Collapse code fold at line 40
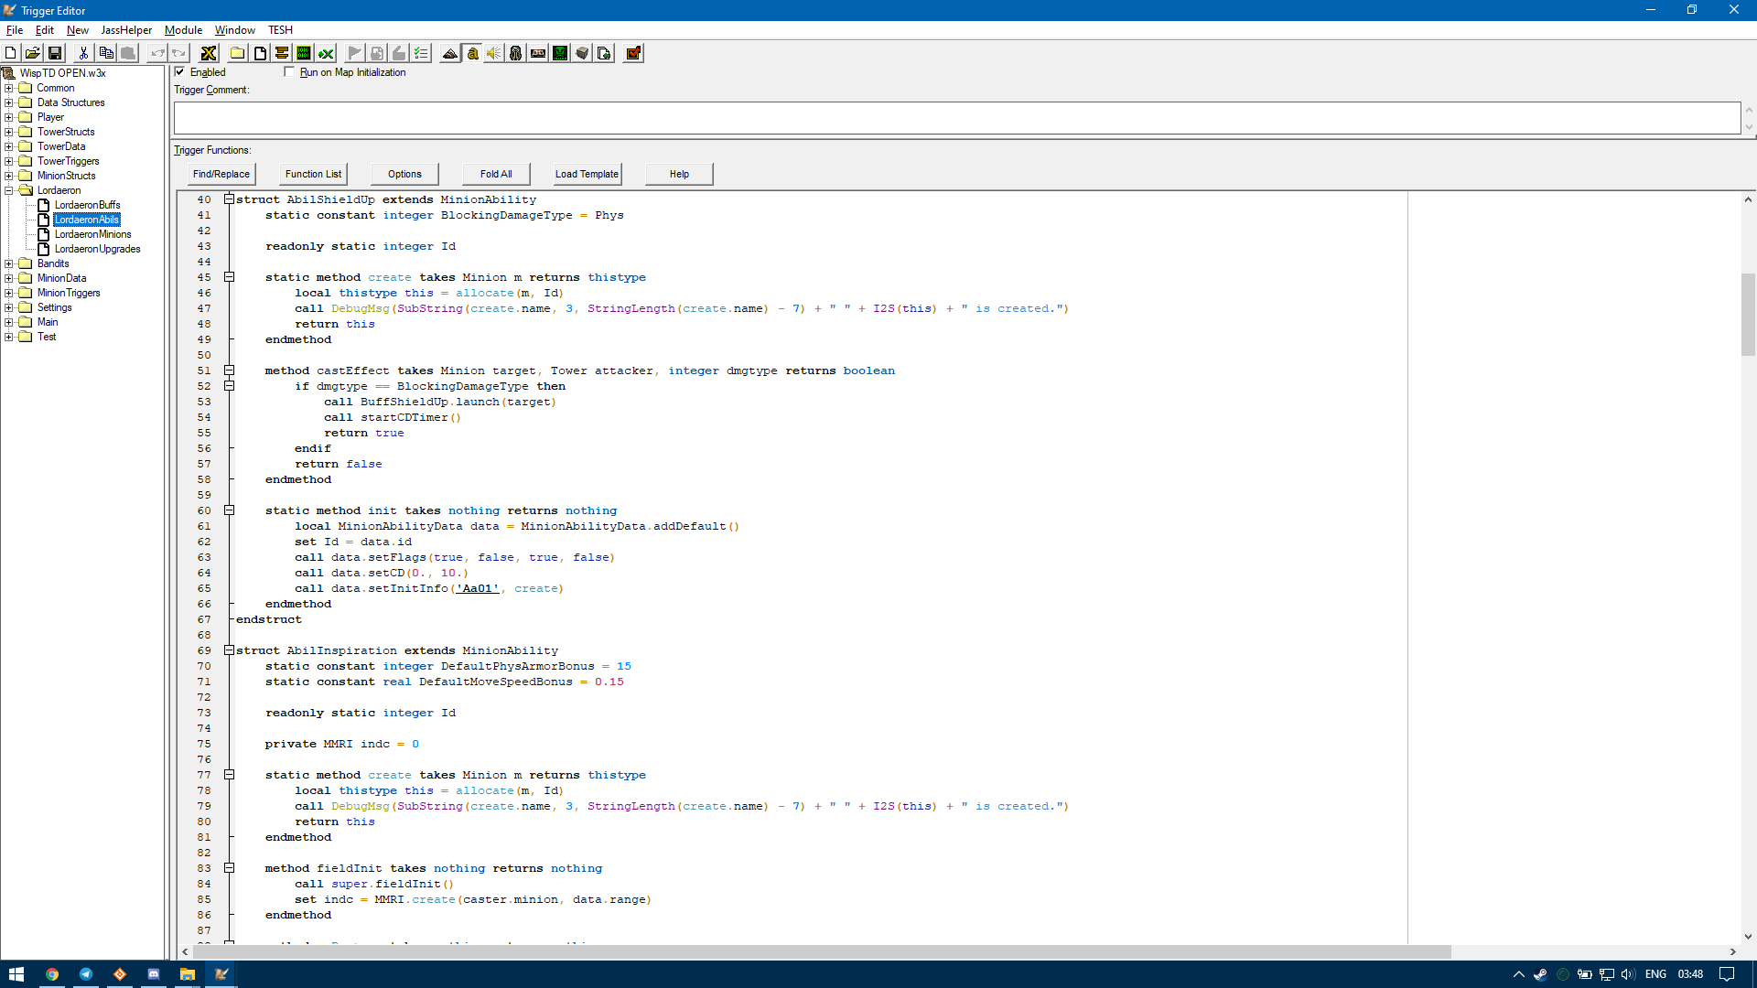Screen dimensions: 1757x988 (x=229, y=199)
